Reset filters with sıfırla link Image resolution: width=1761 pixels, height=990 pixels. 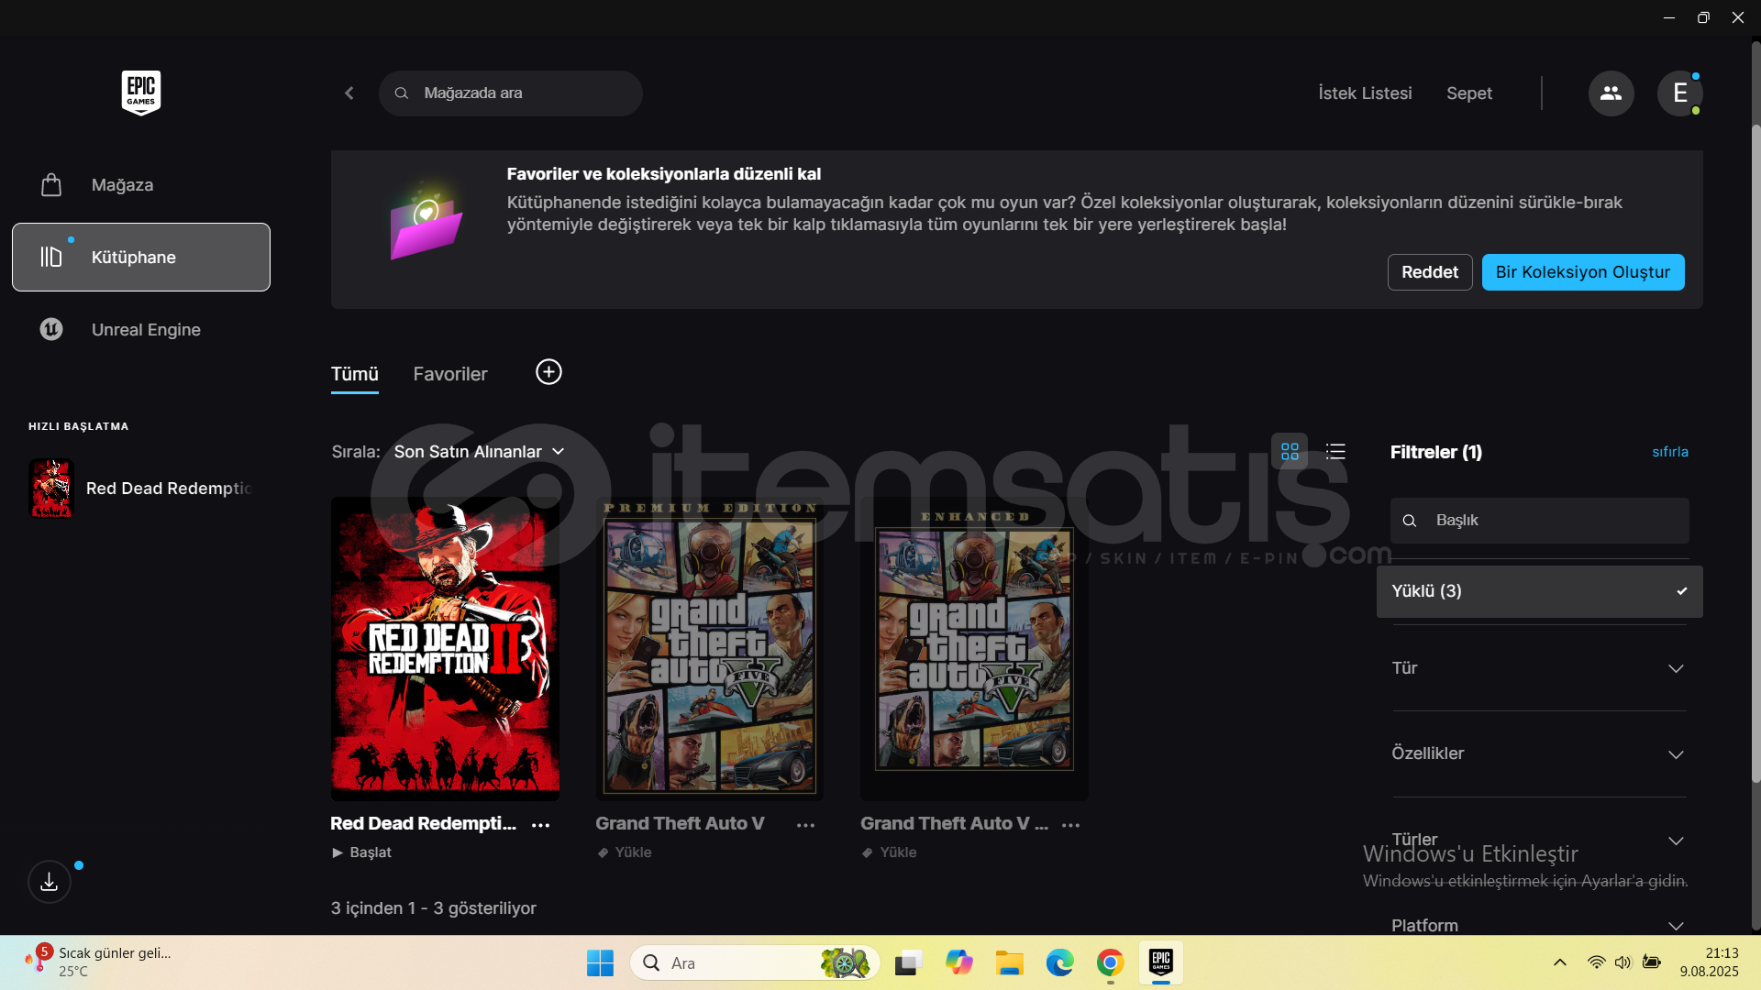pyautogui.click(x=1670, y=452)
